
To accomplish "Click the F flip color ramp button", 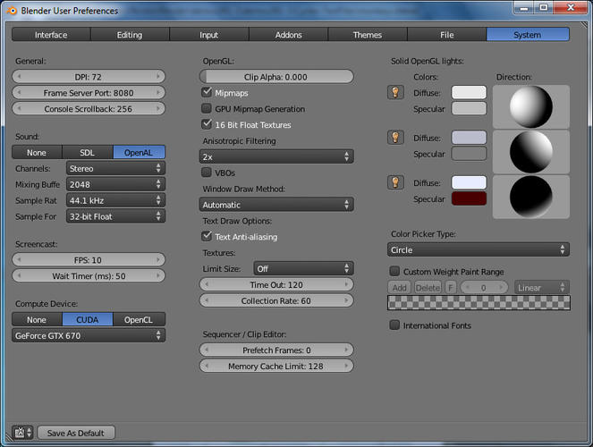I will (451, 288).
